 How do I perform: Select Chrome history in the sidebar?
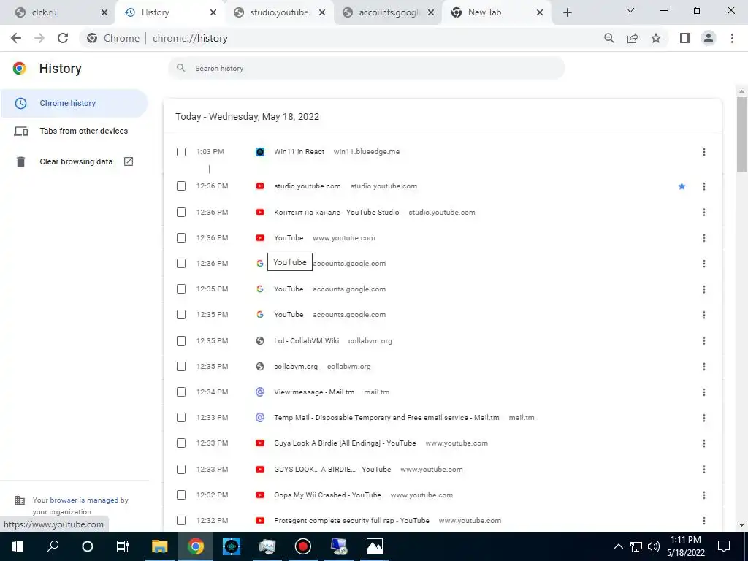point(74,103)
